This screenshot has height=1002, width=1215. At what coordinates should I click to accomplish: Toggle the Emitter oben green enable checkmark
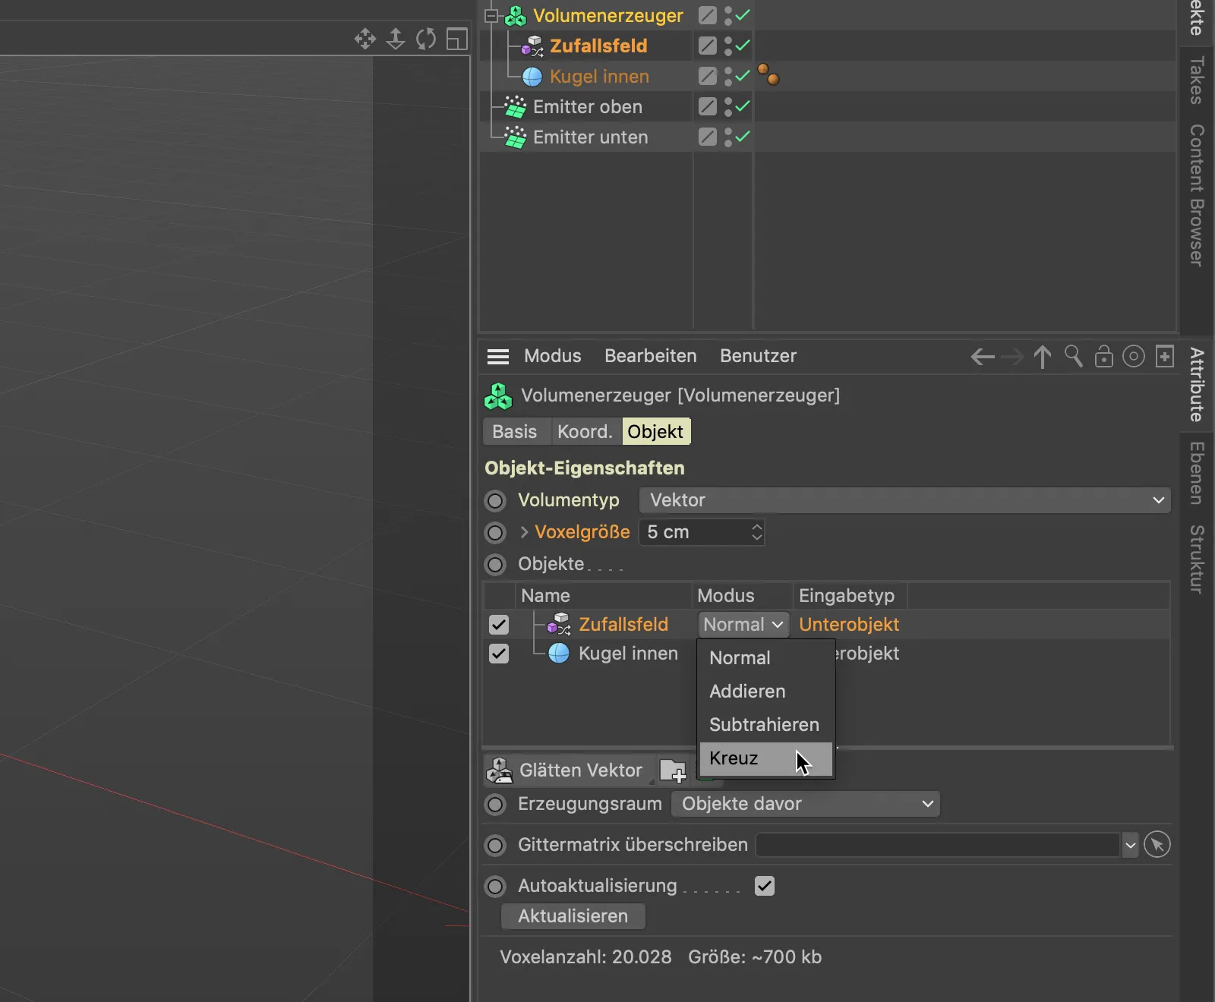[x=743, y=106]
